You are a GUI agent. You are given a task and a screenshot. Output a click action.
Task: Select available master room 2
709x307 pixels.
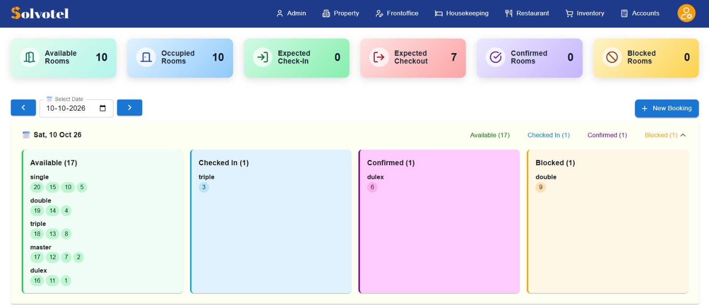[x=78, y=257]
